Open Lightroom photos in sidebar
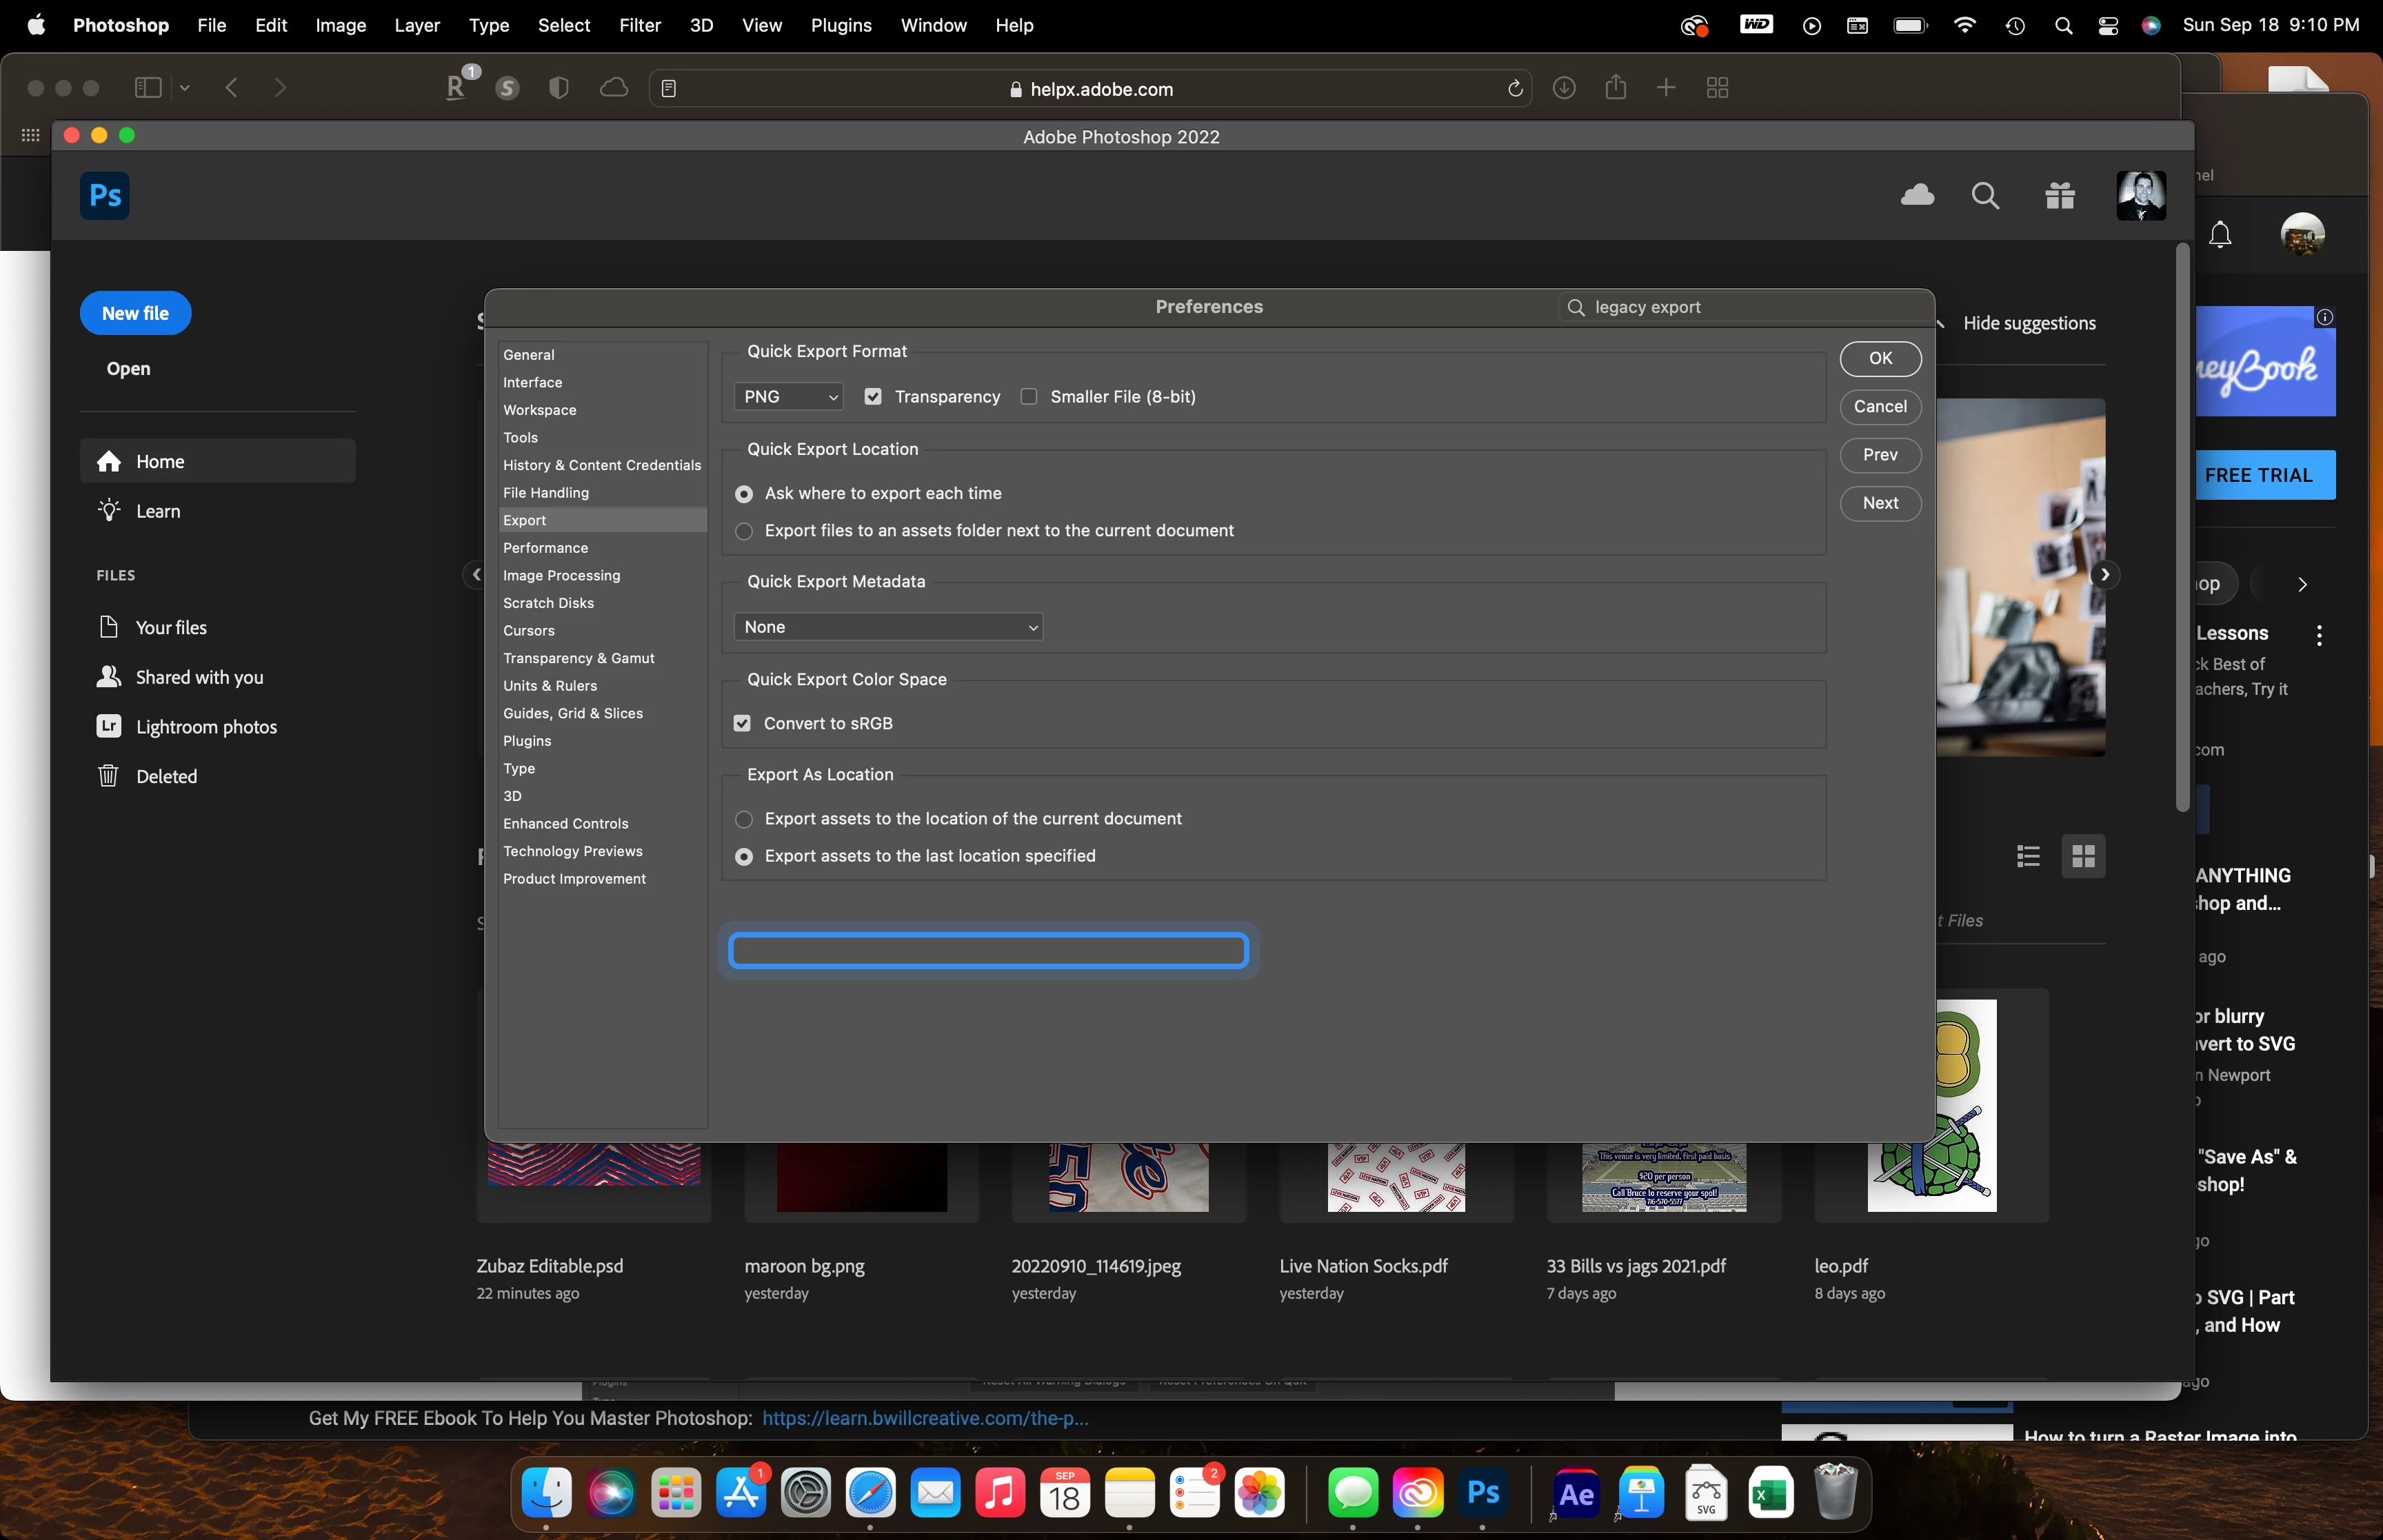Screen dimensions: 2383x1540 tap(206, 727)
